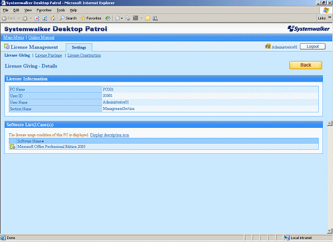The width and height of the screenshot is (333, 242).
Task: Click the browser Forward arrow icon
Action: (x=25, y=18)
